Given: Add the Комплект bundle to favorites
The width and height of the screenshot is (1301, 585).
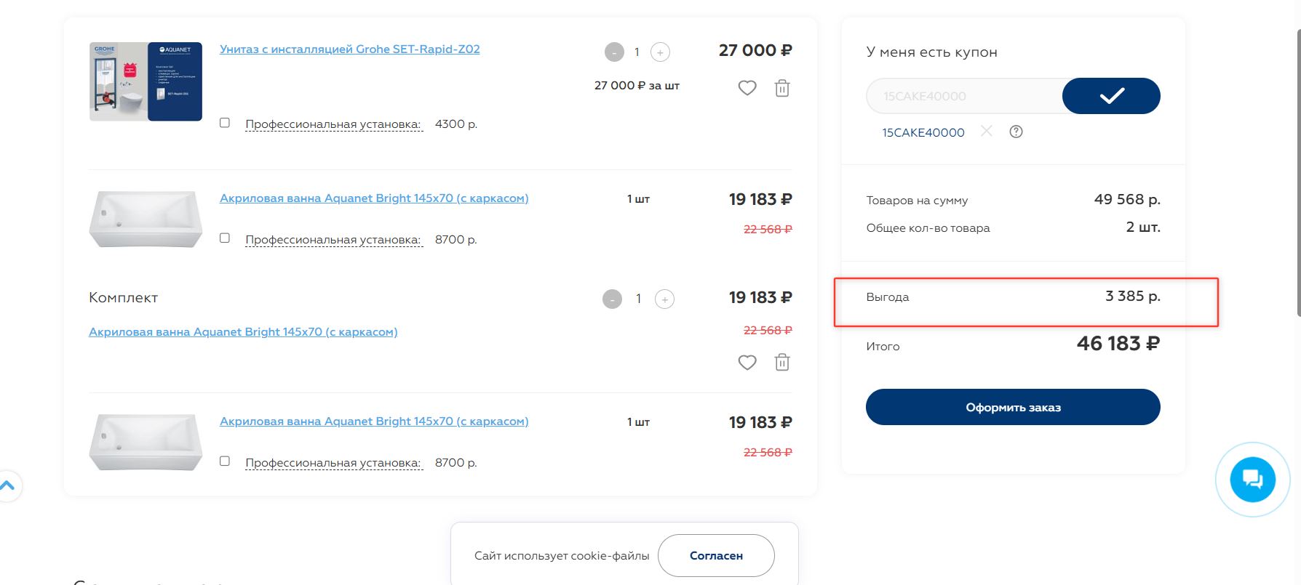Looking at the screenshot, I should [747, 362].
